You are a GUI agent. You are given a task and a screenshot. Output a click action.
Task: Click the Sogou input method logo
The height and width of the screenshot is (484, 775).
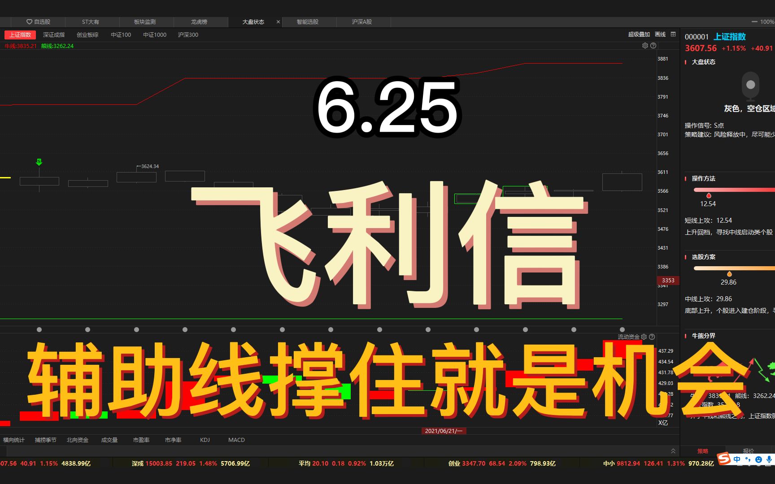point(724,459)
